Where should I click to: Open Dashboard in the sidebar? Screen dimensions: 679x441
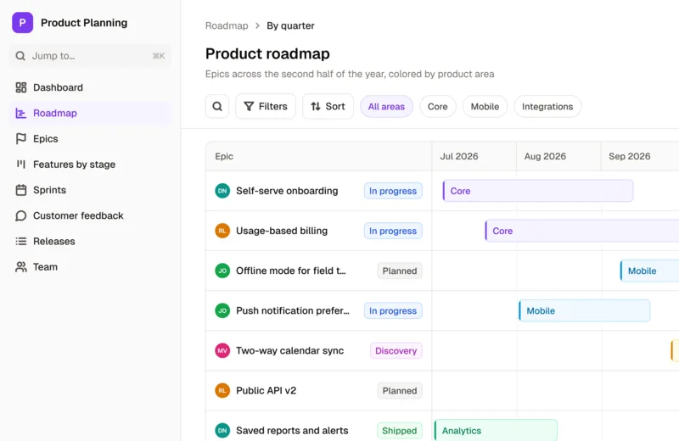pos(90,87)
